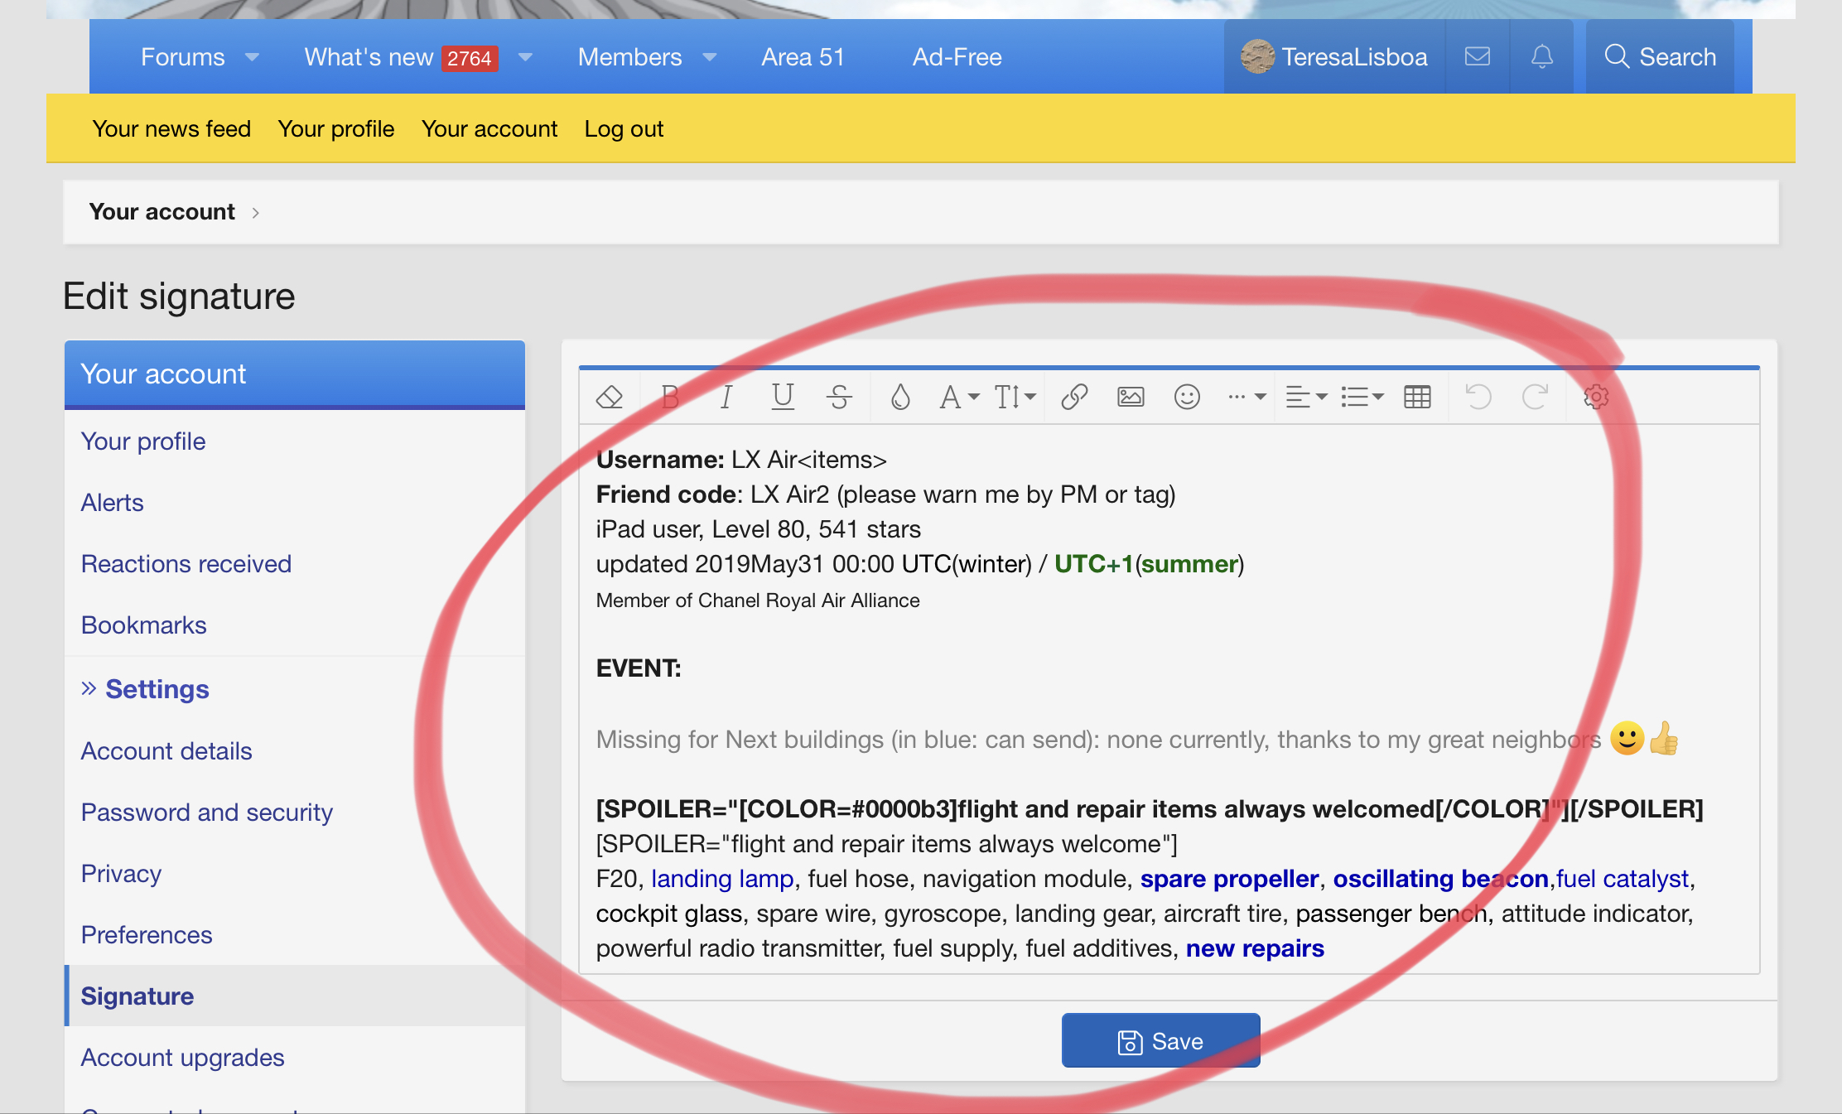Click the insert image icon
This screenshot has height=1114, width=1842.
pyautogui.click(x=1131, y=398)
